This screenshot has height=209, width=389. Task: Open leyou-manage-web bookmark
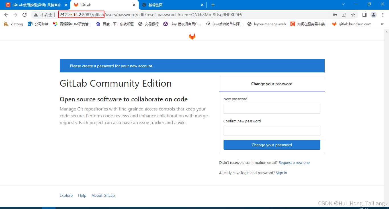[x=267, y=24]
